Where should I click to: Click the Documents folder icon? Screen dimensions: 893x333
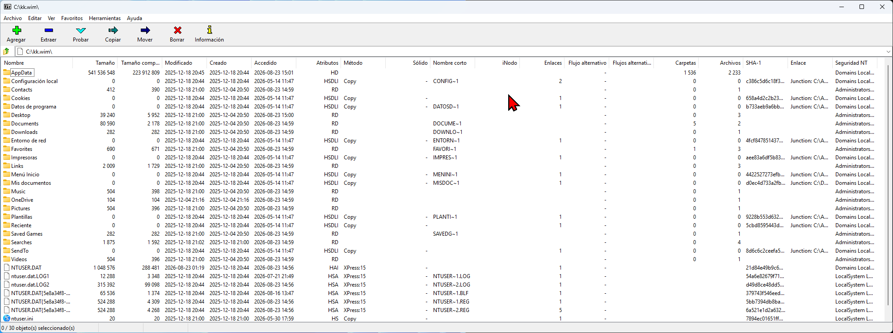(7, 123)
